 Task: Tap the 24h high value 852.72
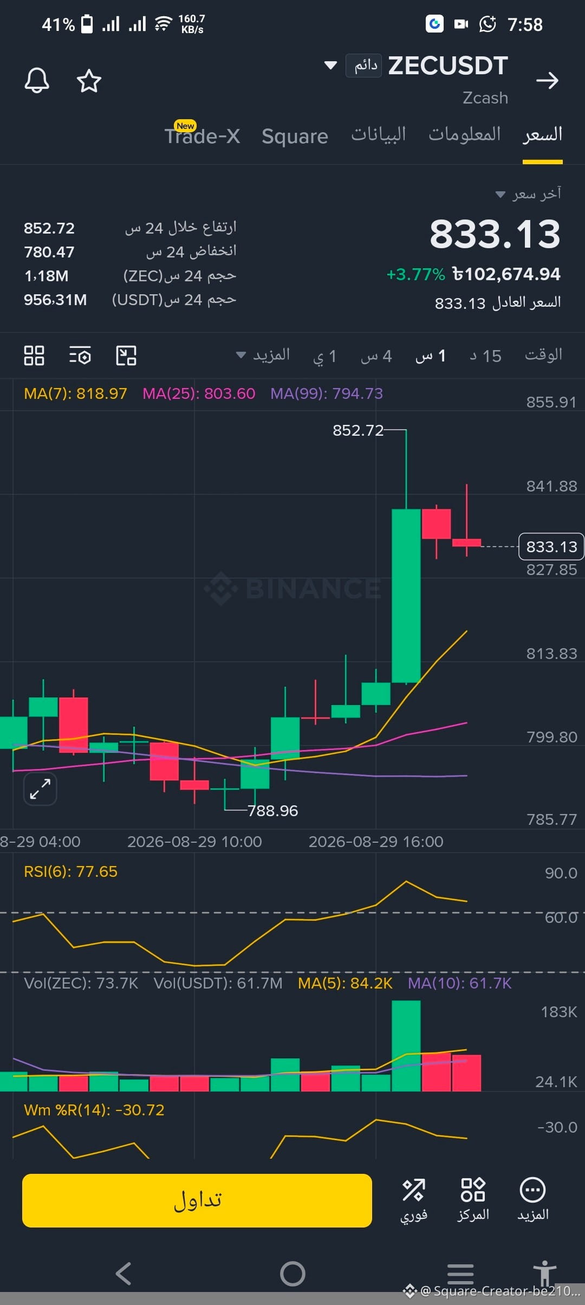pyautogui.click(x=49, y=228)
